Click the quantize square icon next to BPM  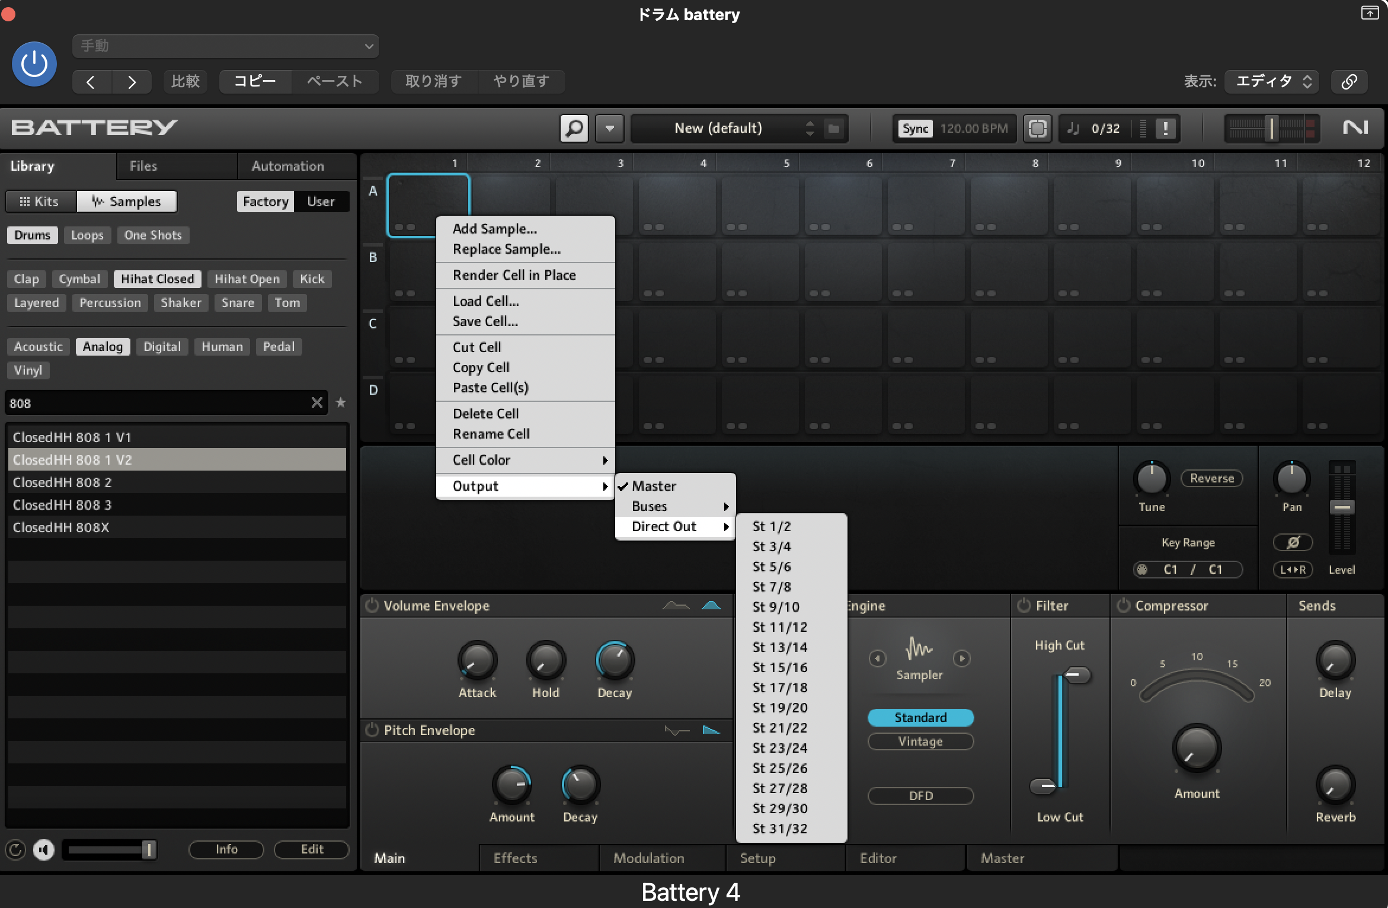point(1037,128)
